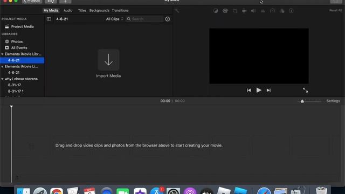Screen dimensions: 345x194
Task: Open Noise Reduction and Equalizer bars icon
Action: [x=263, y=11]
